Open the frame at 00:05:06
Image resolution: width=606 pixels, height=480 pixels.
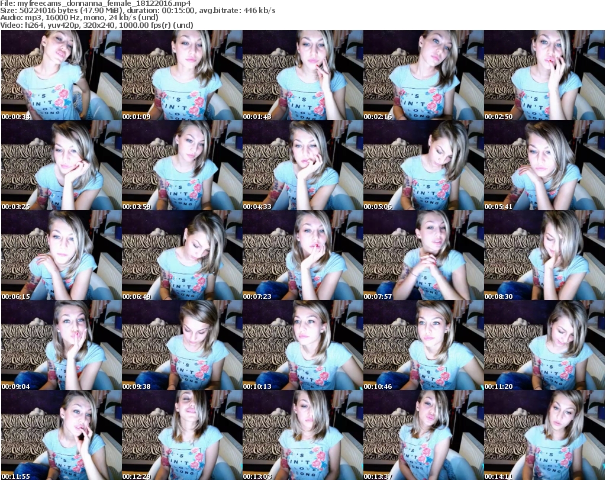423,165
